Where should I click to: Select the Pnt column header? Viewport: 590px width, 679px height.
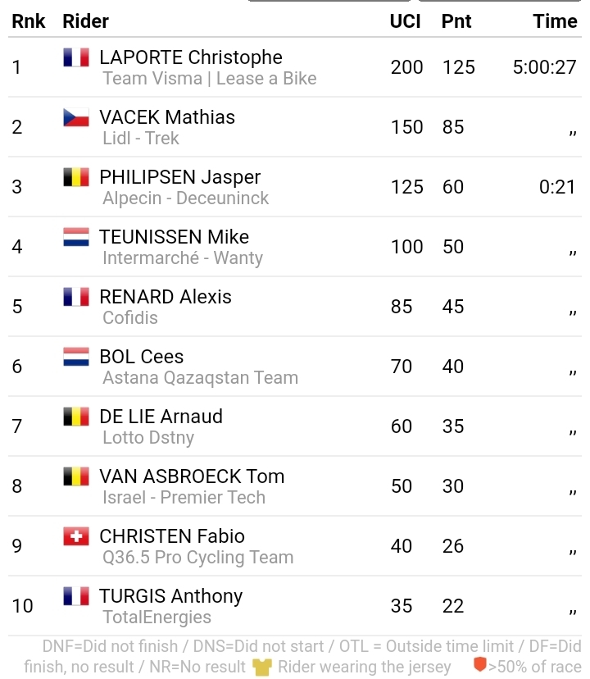[x=456, y=21]
